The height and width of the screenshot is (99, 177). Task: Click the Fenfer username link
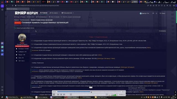(22, 43)
